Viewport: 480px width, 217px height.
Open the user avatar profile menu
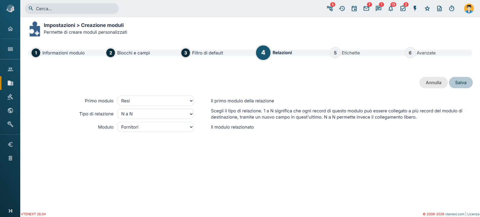click(469, 9)
